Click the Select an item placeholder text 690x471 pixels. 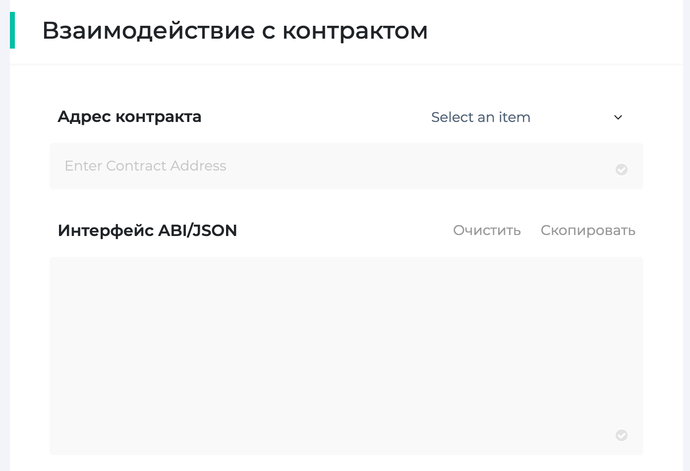pos(481,117)
